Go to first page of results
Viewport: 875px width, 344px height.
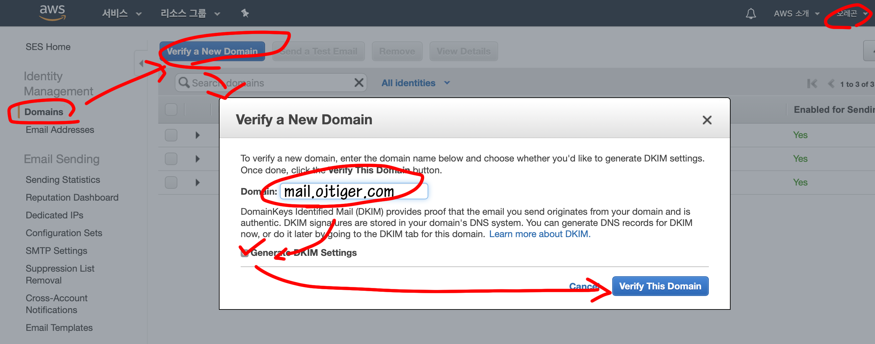(x=812, y=84)
